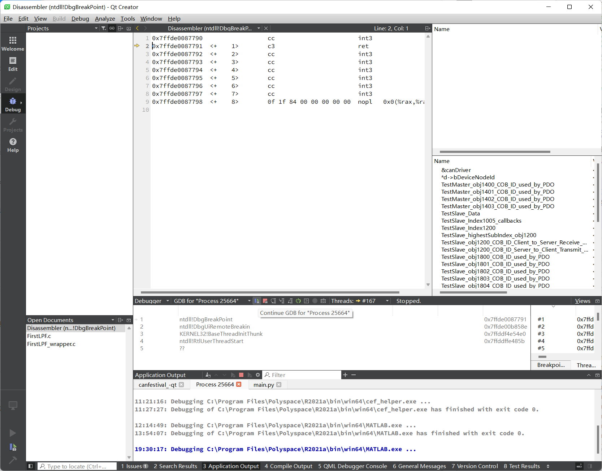
Task: Toggle word wrap in Application Output
Action: tap(257, 375)
